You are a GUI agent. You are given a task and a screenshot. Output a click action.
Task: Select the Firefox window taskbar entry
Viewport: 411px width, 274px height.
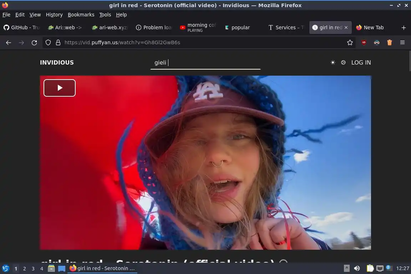(x=102, y=269)
